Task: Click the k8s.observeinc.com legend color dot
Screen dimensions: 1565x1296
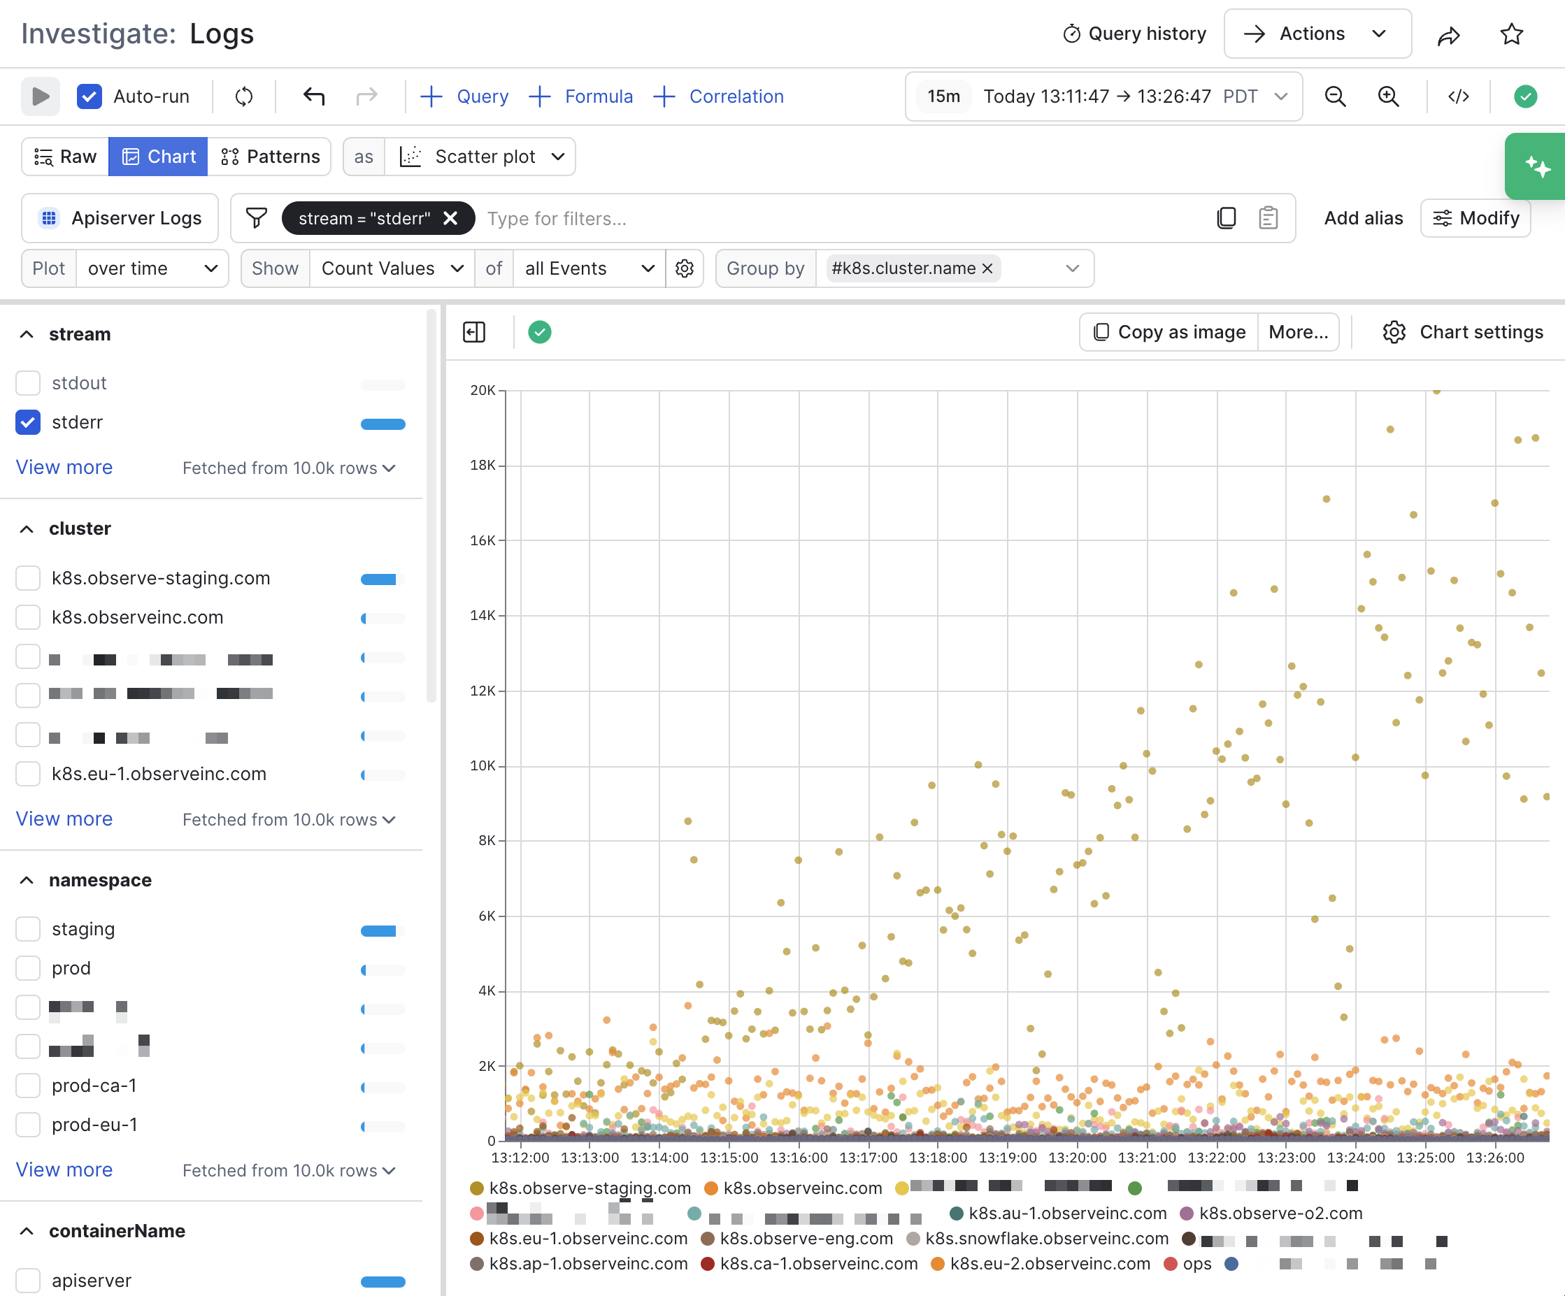Action: (711, 1188)
